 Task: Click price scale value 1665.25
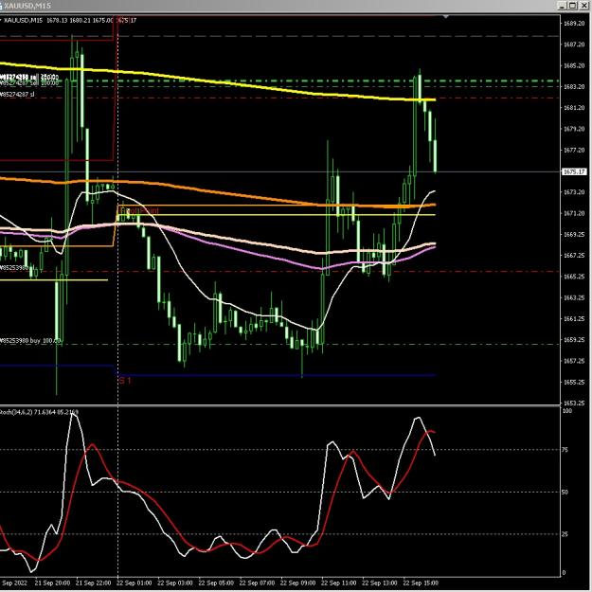coord(574,277)
